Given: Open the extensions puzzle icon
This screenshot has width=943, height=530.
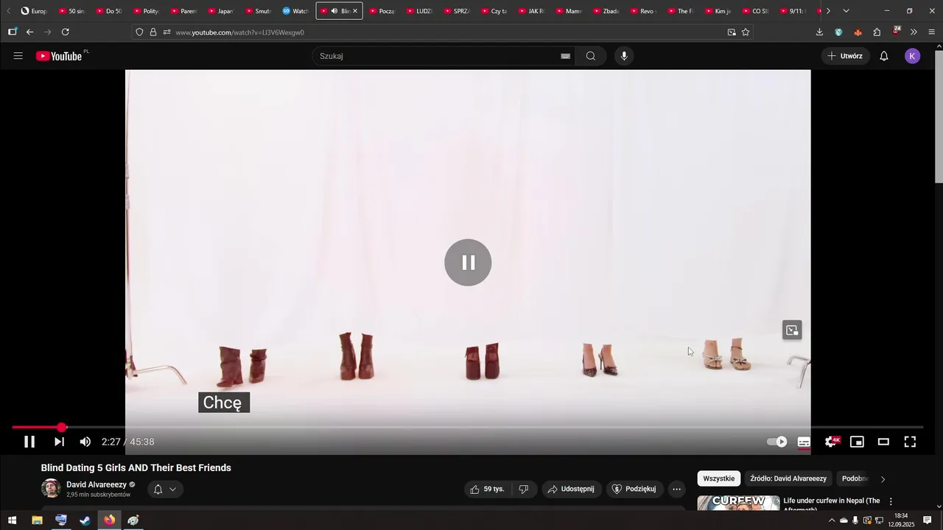Looking at the screenshot, I should click(877, 32).
